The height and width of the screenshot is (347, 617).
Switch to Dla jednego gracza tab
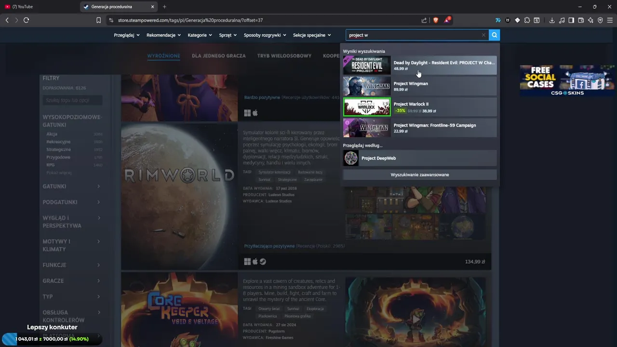pos(219,56)
